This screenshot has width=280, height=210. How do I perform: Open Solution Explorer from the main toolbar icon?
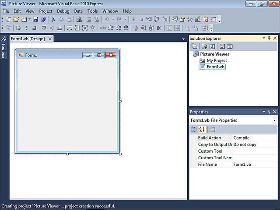point(175,19)
